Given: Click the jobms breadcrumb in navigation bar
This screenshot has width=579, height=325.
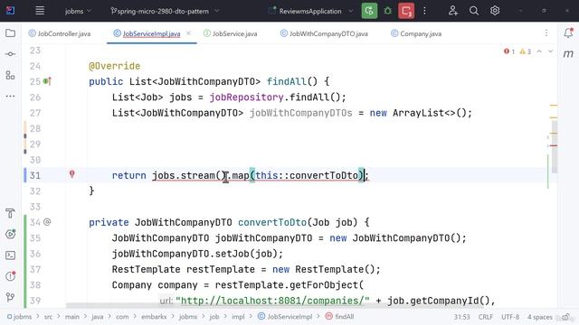Looking at the screenshot, I should [x=19, y=317].
